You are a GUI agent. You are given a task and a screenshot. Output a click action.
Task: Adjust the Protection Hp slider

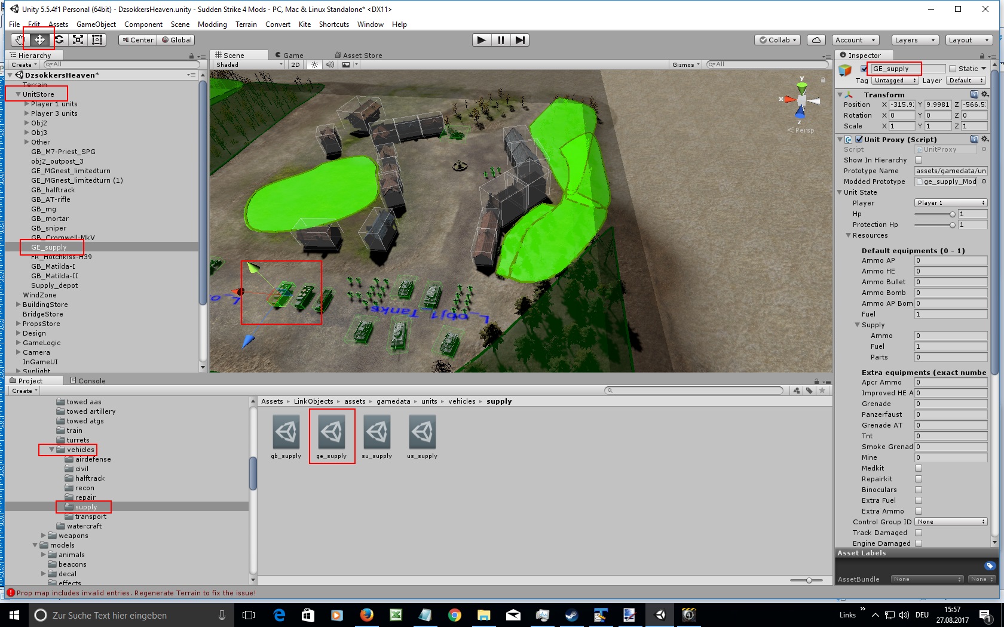[x=935, y=225]
